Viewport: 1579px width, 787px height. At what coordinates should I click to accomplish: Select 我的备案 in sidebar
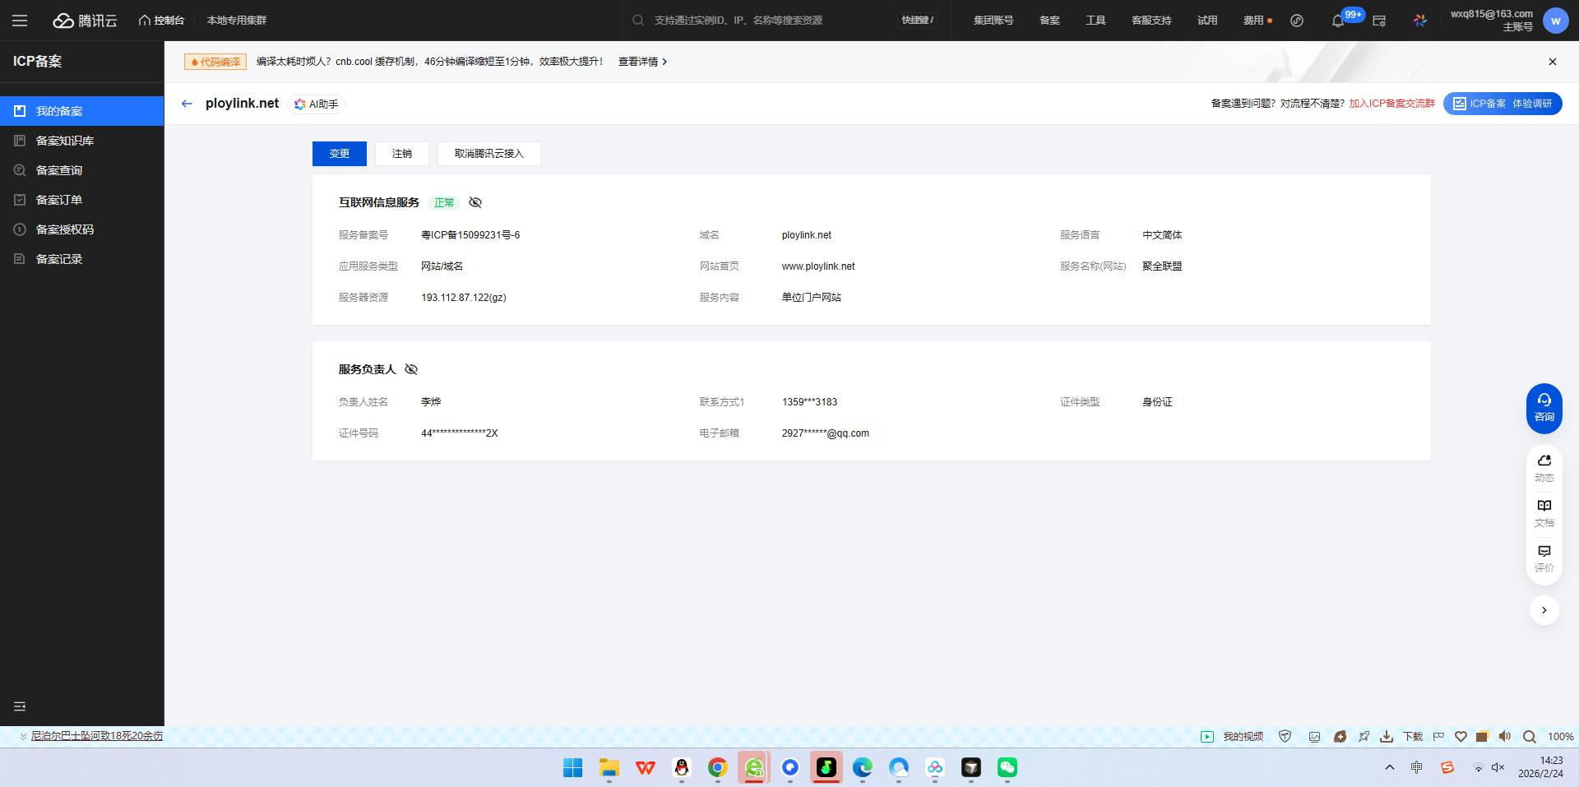pyautogui.click(x=82, y=111)
